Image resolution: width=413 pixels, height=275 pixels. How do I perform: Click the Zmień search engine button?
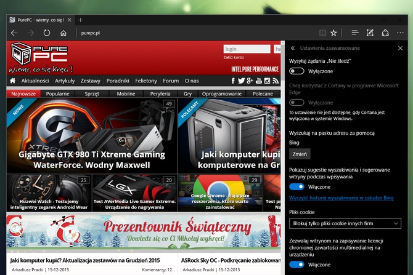300,154
